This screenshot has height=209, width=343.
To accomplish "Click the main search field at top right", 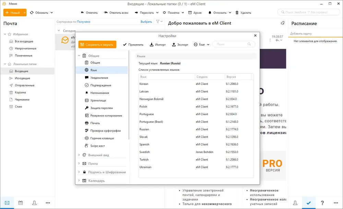I will click(309, 12).
